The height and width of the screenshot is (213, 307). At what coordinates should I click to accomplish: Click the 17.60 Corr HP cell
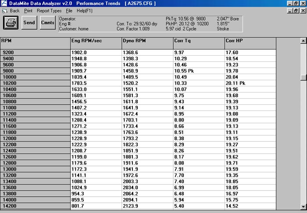pyautogui.click(x=250, y=53)
